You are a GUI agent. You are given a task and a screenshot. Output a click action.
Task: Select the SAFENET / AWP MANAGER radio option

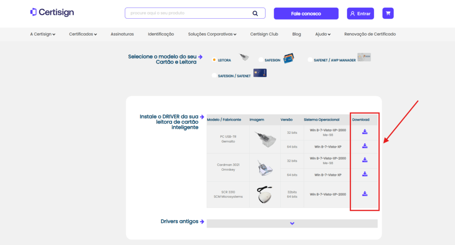tap(310, 60)
